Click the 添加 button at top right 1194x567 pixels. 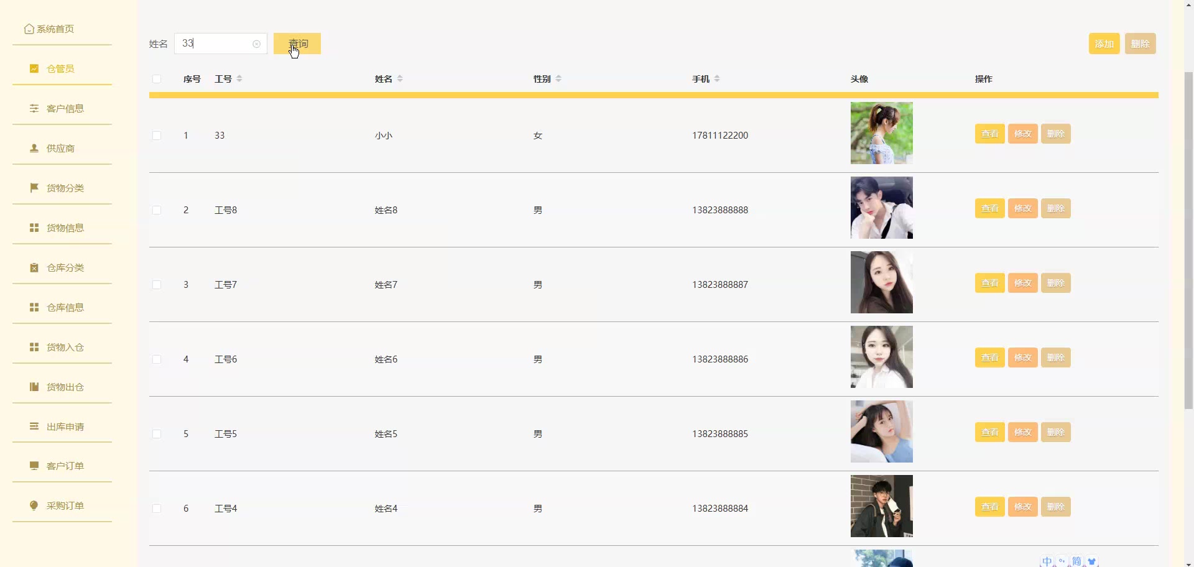pos(1104,44)
